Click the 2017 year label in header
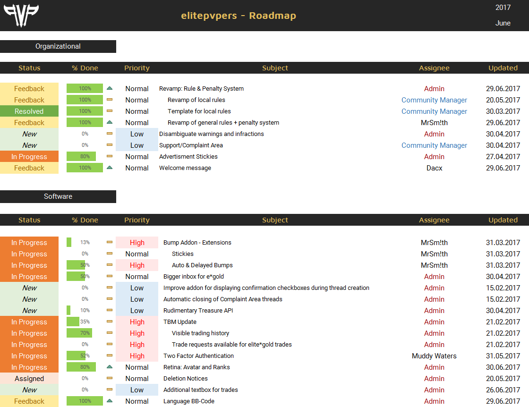The height and width of the screenshot is (407, 529). 503,8
